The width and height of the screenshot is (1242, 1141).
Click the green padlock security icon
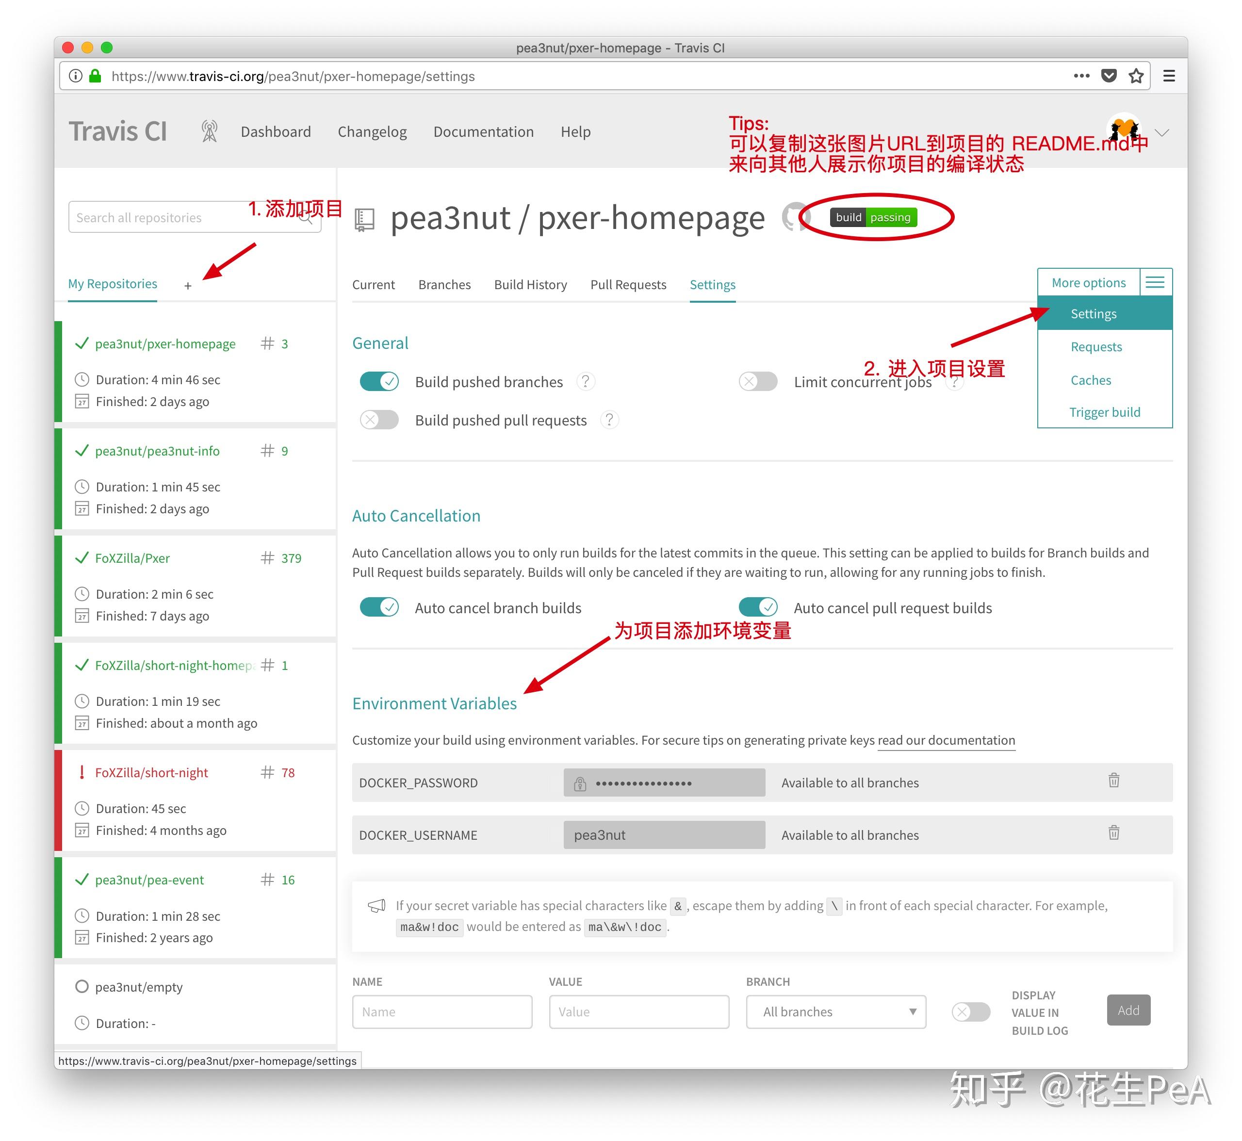pos(95,76)
